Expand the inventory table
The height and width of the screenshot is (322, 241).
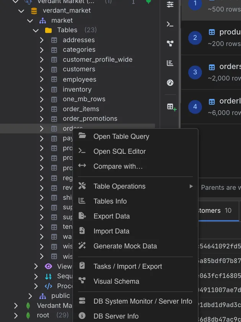42,90
